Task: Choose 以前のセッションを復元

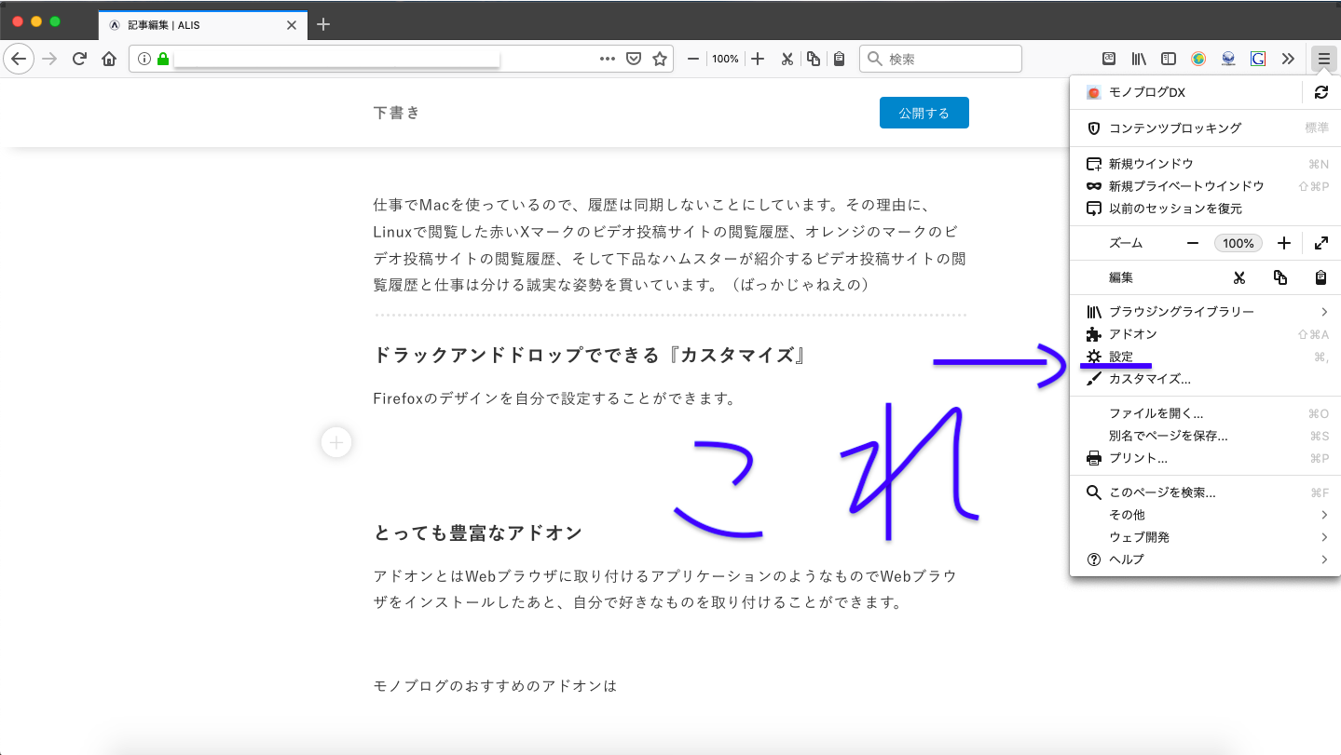Action: point(1205,209)
